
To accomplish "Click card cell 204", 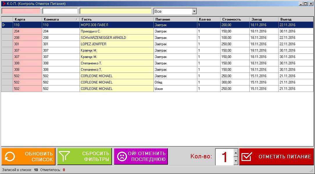I will [x=27, y=31].
